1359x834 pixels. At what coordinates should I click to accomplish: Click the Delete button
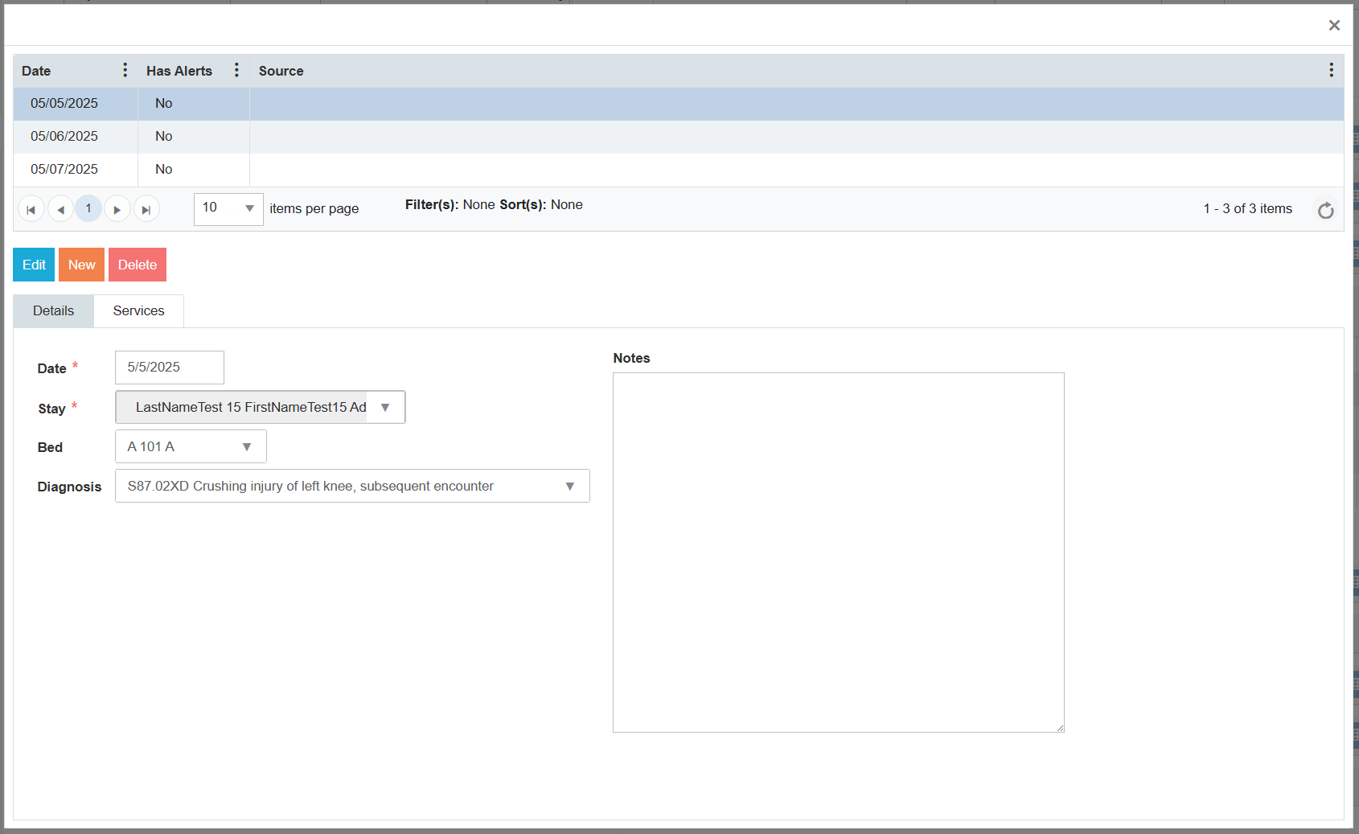(138, 265)
